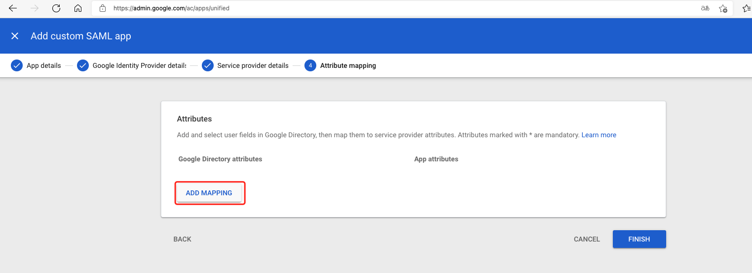Click the ADD MAPPING button
This screenshot has width=752, height=273.
pyautogui.click(x=209, y=193)
